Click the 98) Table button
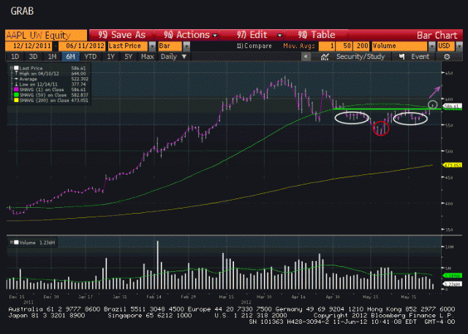The width and height of the screenshot is (468, 334). 317,35
